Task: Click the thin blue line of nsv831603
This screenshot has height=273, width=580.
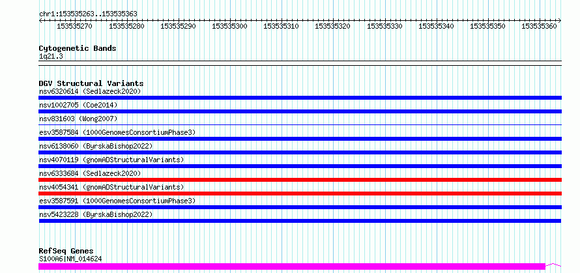Action: (x=300, y=124)
